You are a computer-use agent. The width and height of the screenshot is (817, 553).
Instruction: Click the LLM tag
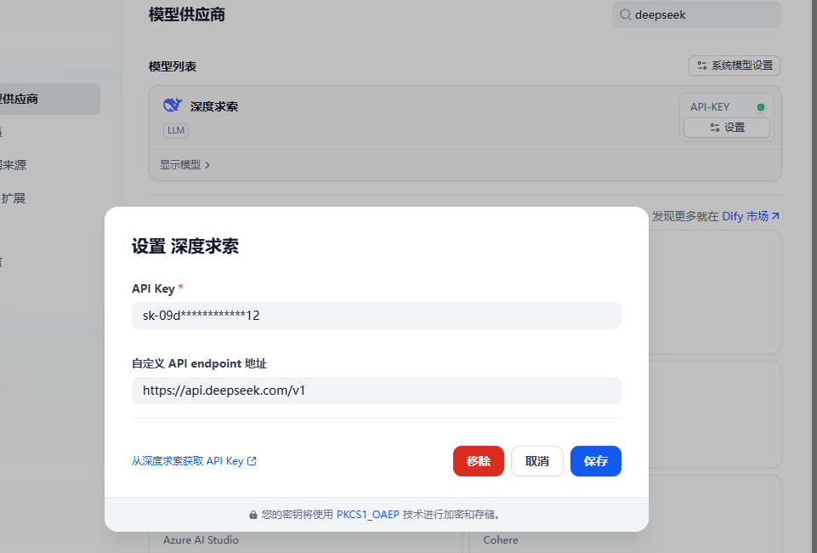tap(176, 130)
